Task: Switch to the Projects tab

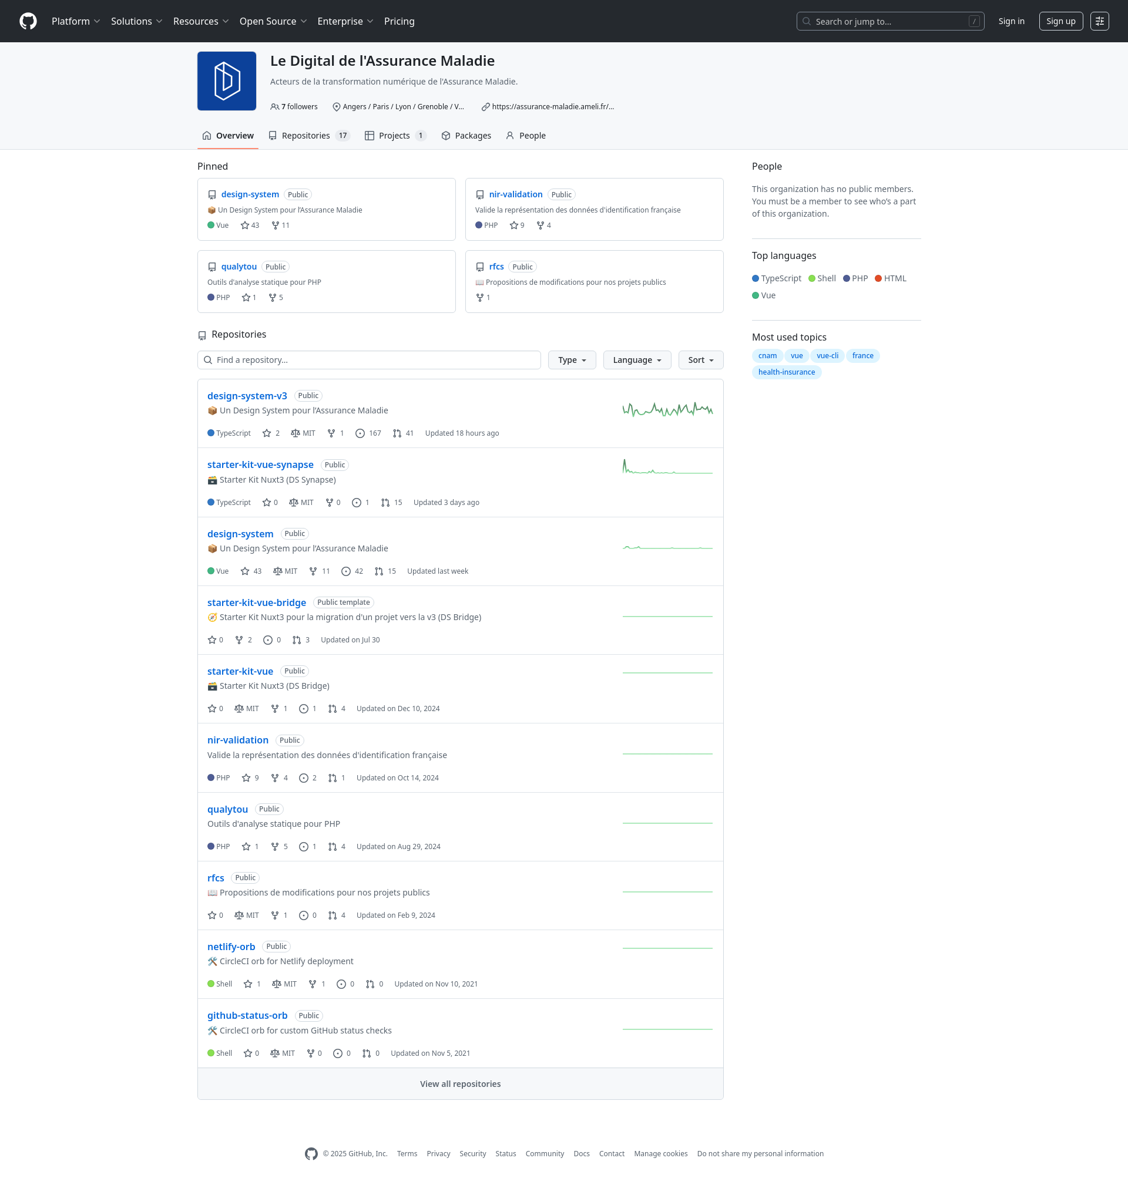Action: (395, 136)
